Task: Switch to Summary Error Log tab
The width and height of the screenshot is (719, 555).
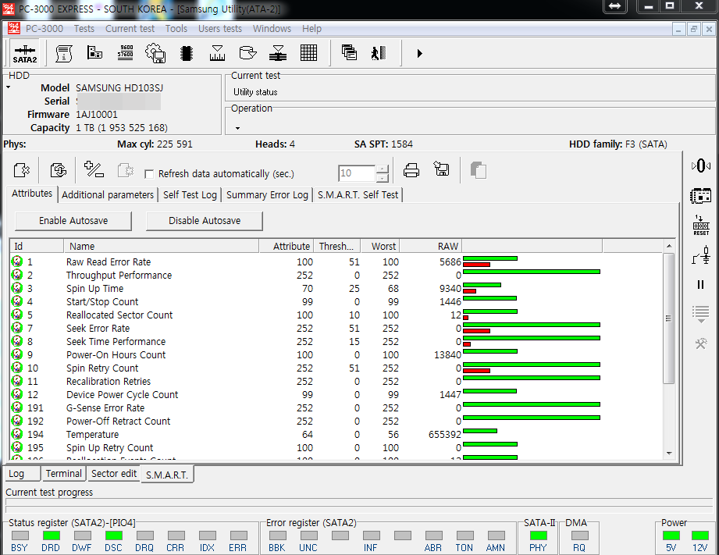Action: tap(267, 195)
